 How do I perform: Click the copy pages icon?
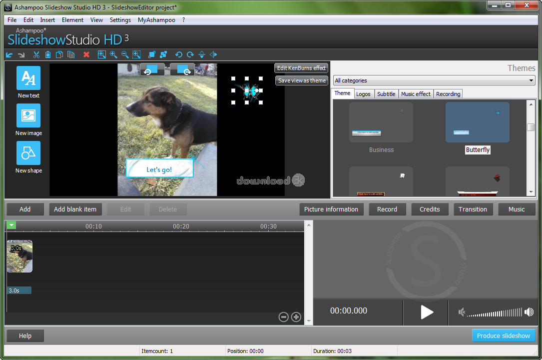(59, 54)
